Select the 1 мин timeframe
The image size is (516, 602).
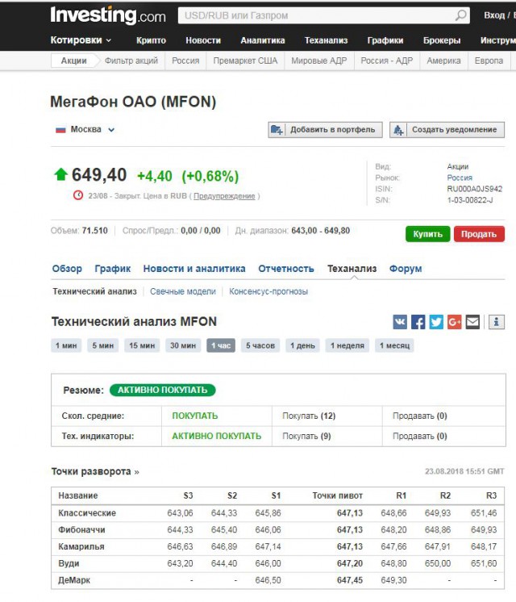(x=66, y=345)
